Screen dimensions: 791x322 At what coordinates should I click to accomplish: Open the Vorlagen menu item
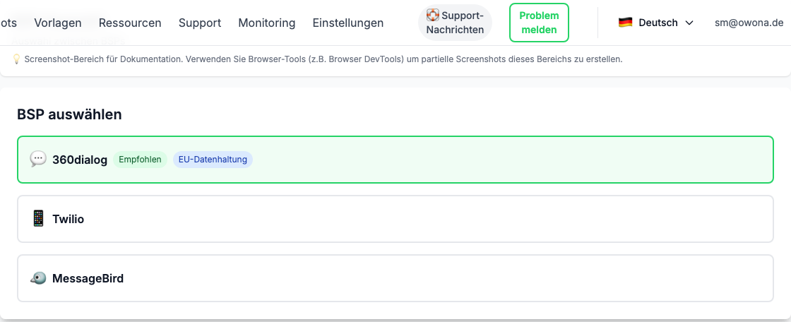coord(58,23)
